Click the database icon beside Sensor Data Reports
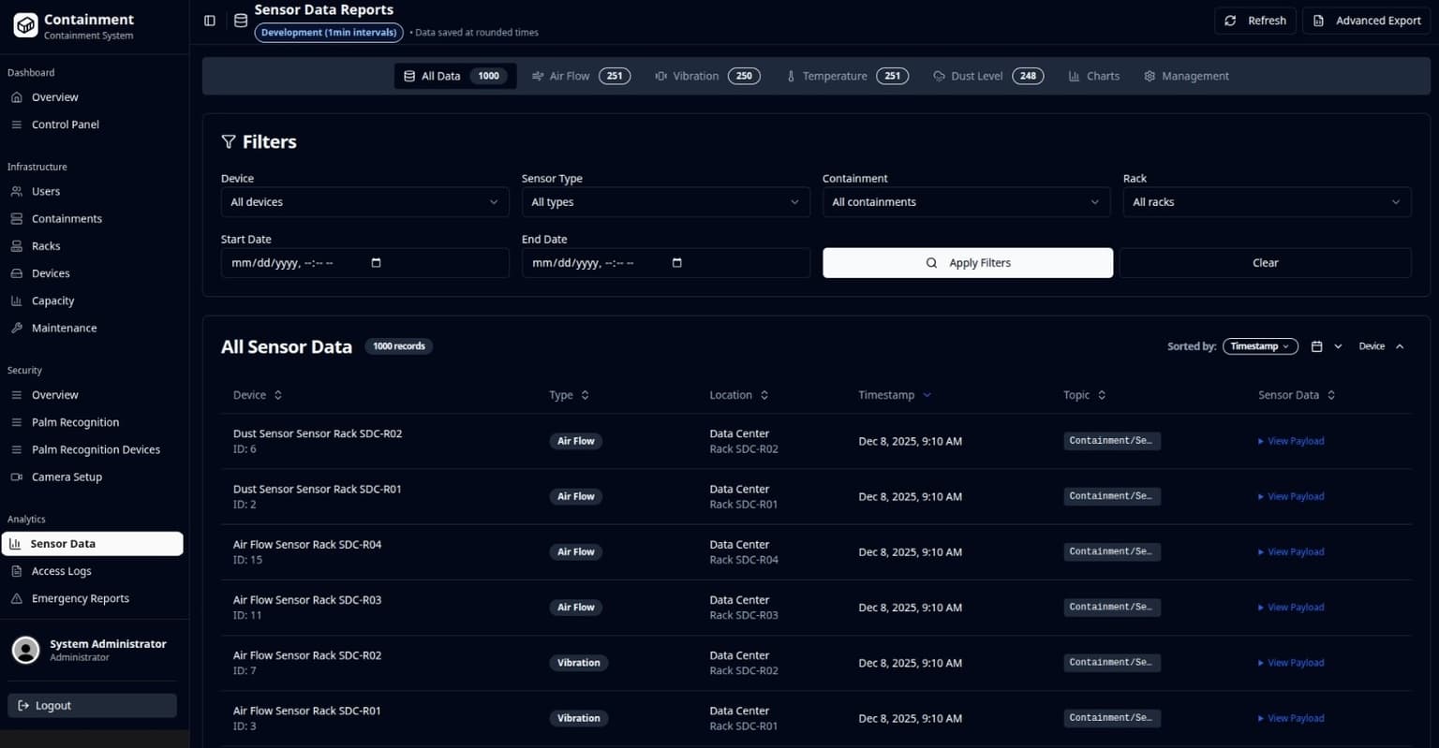This screenshot has width=1439, height=748. tap(241, 20)
